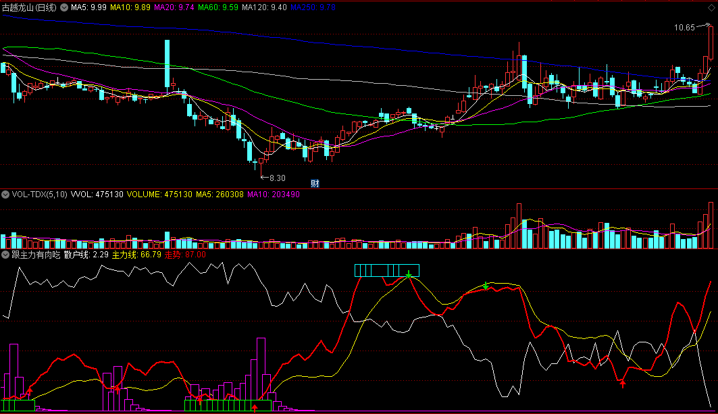Click the rightmost red up-arrow buy signal
This screenshot has width=718, height=414.
[x=622, y=383]
